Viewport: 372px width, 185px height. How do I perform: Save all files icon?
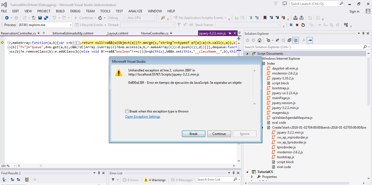point(46,18)
